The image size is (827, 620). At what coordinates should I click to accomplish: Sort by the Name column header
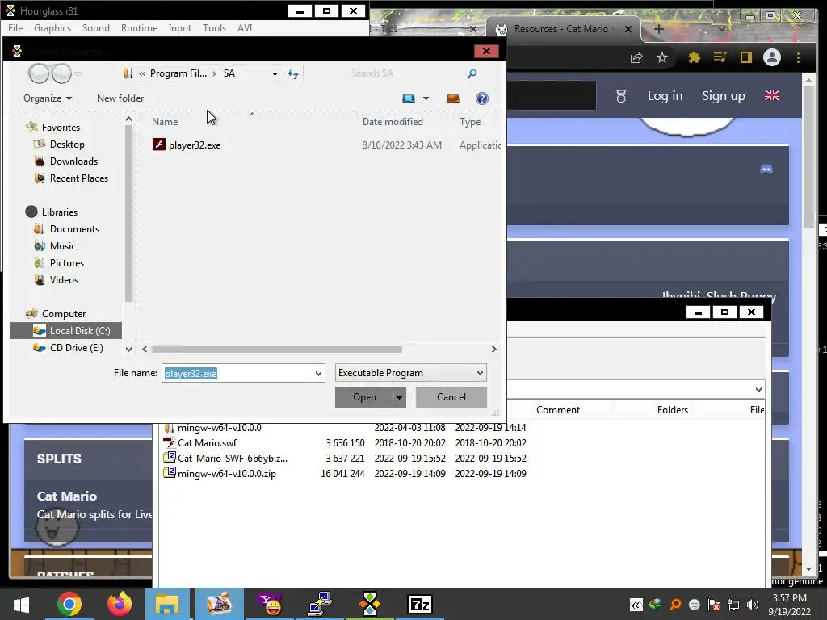[x=165, y=122]
